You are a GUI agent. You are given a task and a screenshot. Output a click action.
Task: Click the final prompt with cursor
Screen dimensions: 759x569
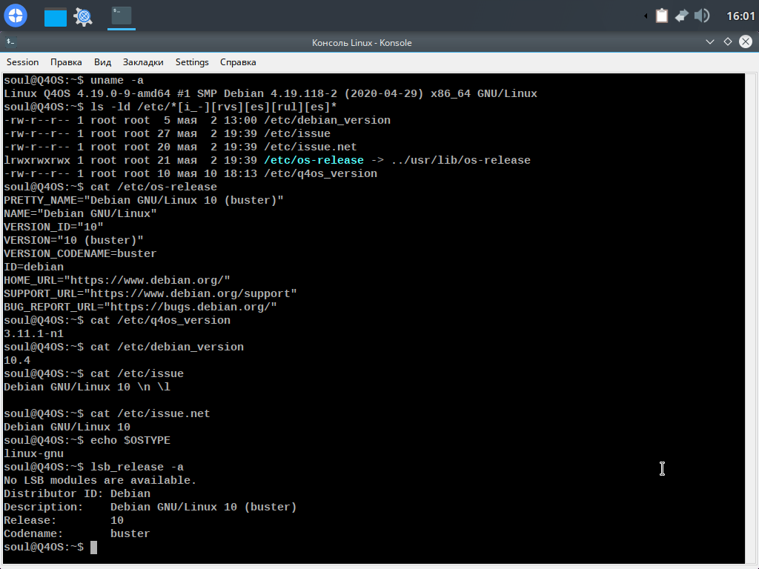[50, 548]
